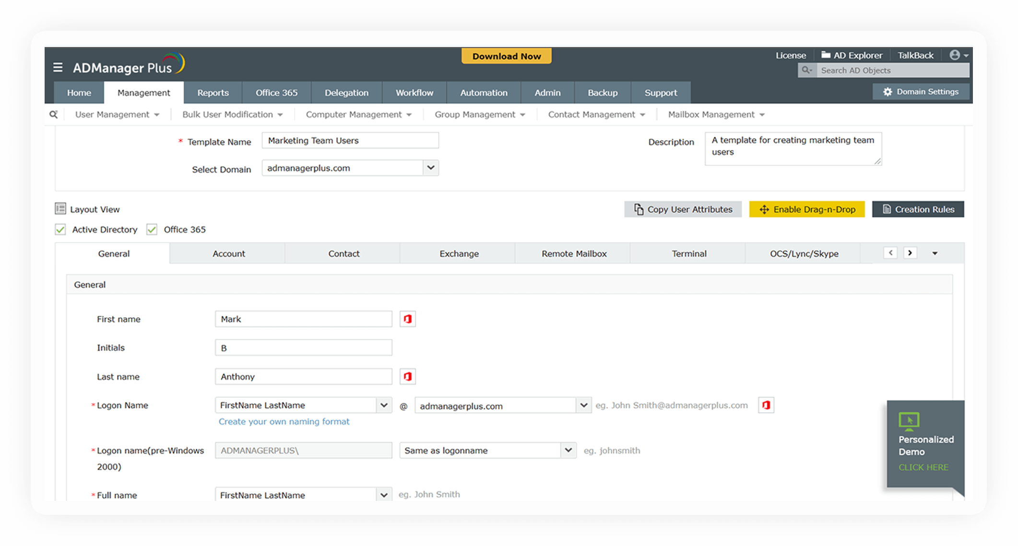Click Create your own naming format link
This screenshot has height=546, width=1018.
[284, 421]
